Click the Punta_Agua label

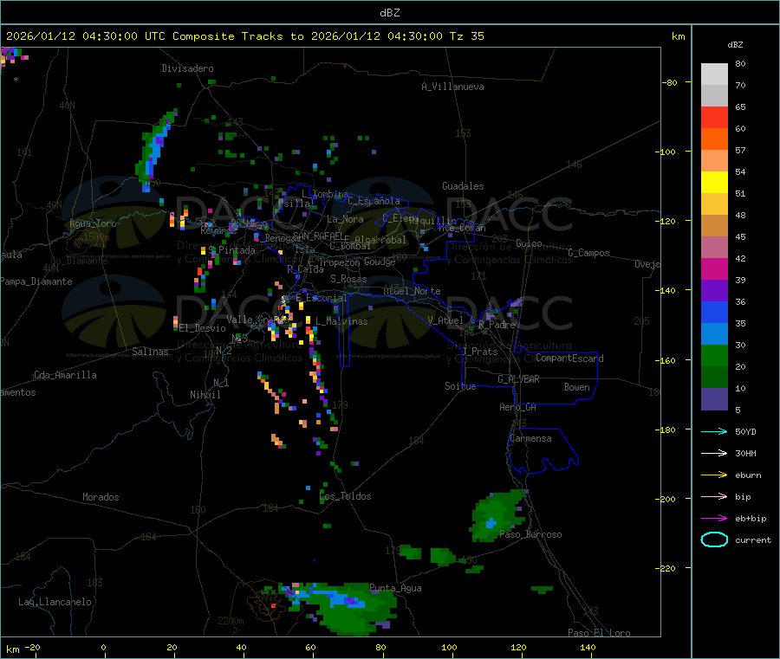[395, 588]
